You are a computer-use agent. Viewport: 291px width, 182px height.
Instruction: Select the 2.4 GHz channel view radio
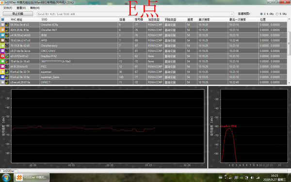[261, 14]
